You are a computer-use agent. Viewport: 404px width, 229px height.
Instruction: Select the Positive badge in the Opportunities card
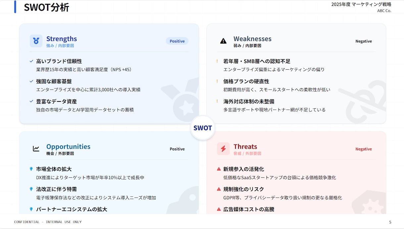(177, 149)
